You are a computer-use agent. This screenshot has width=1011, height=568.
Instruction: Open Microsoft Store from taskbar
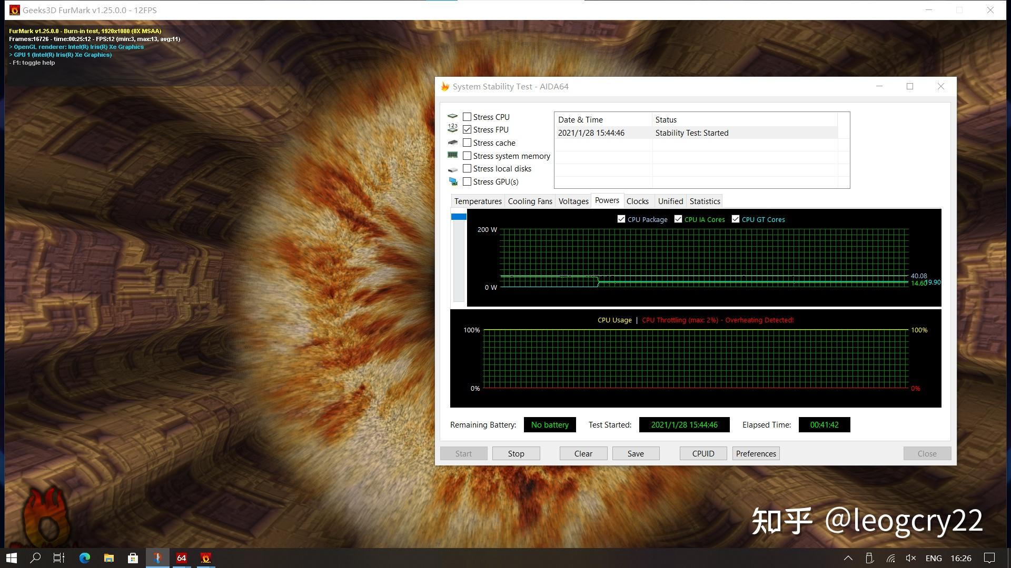[x=133, y=558]
